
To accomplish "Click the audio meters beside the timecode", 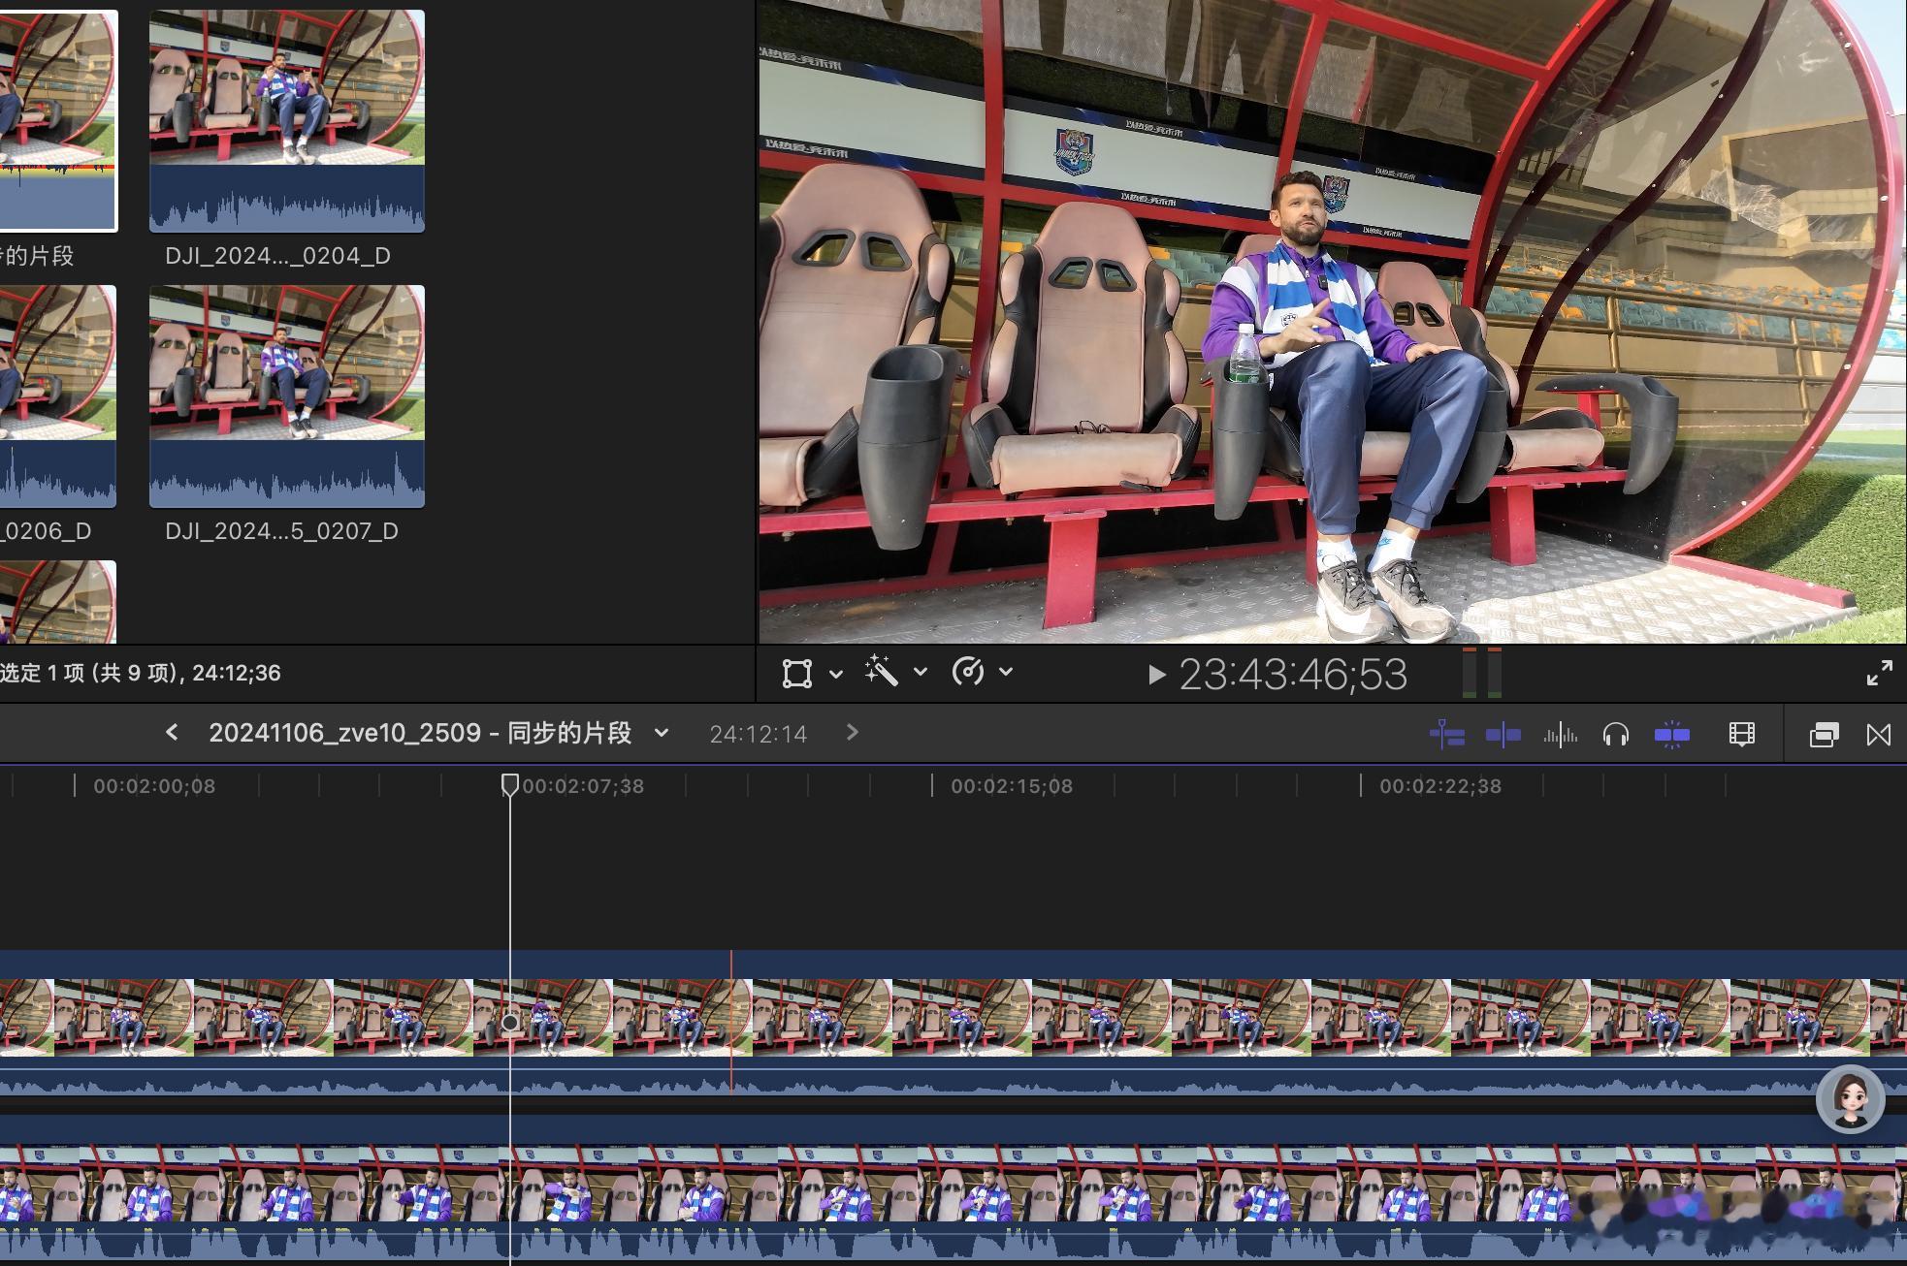I will point(1482,673).
